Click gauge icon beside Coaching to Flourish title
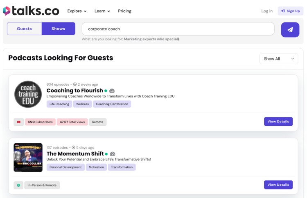This screenshot has width=307, height=198. [112, 91]
